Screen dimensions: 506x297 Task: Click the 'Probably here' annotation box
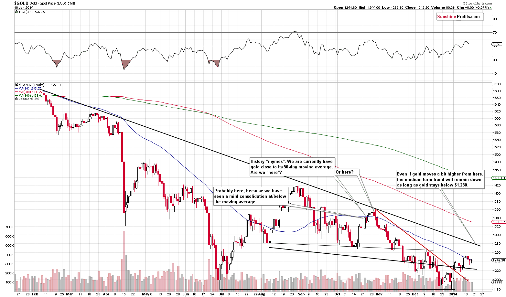pos(250,196)
